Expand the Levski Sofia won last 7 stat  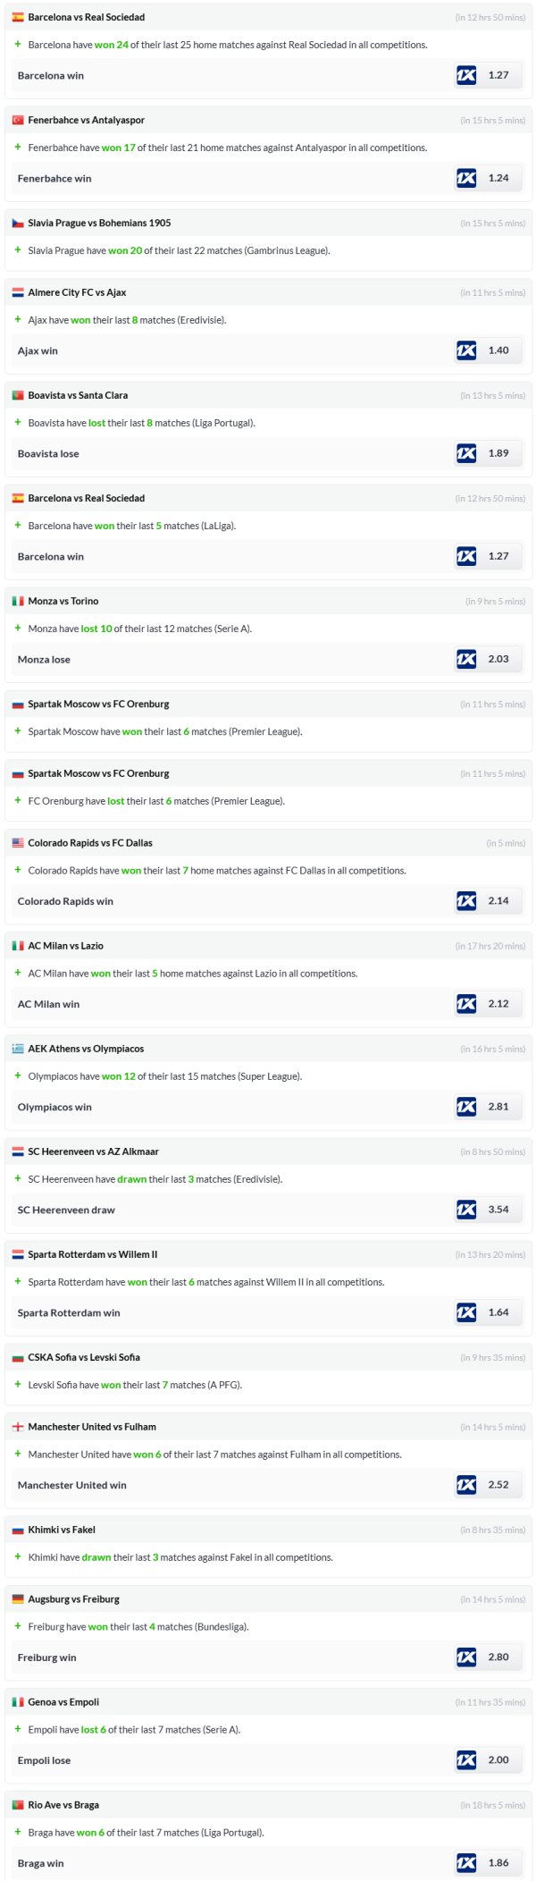pyautogui.click(x=18, y=1385)
